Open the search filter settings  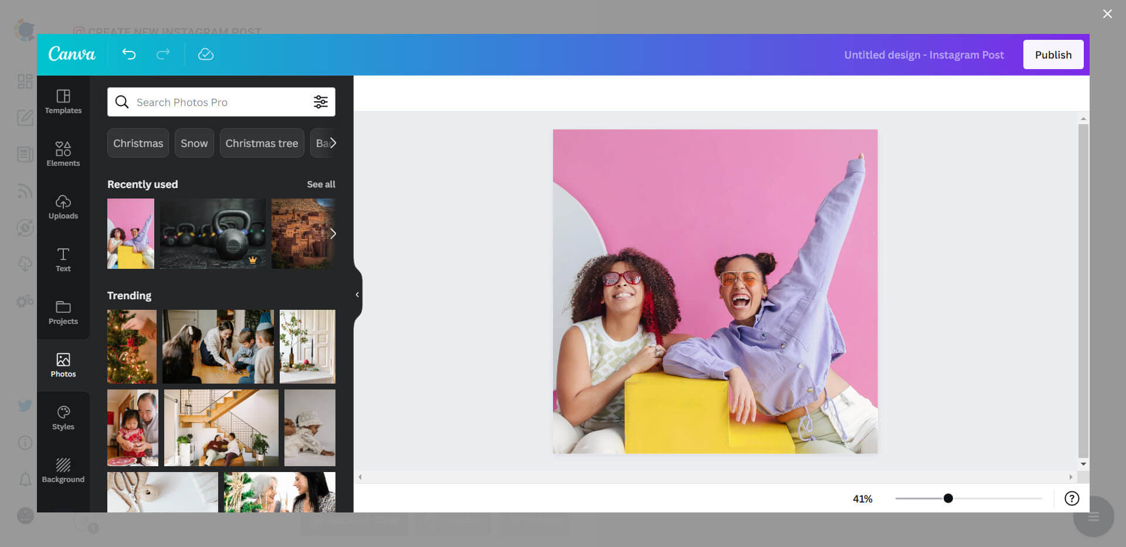321,102
